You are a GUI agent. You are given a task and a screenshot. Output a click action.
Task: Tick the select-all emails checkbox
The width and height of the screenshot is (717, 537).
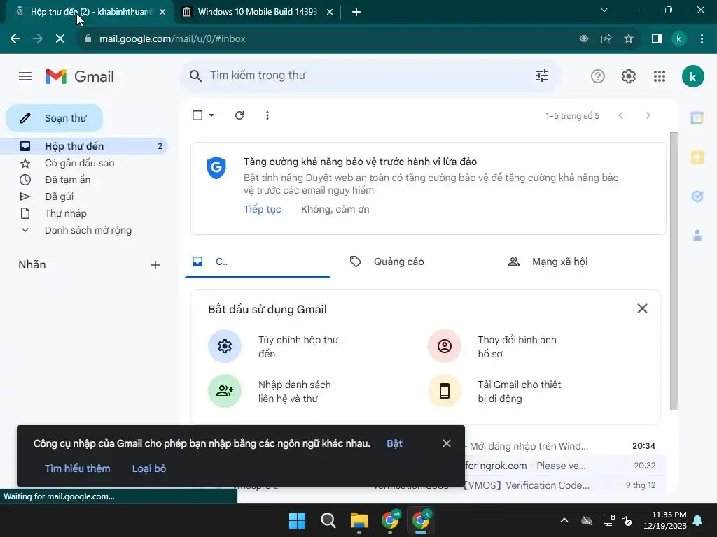click(x=197, y=115)
